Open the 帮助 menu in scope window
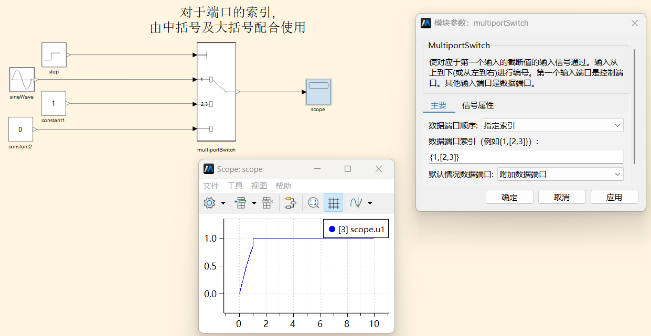This screenshot has width=651, height=336. tap(283, 186)
